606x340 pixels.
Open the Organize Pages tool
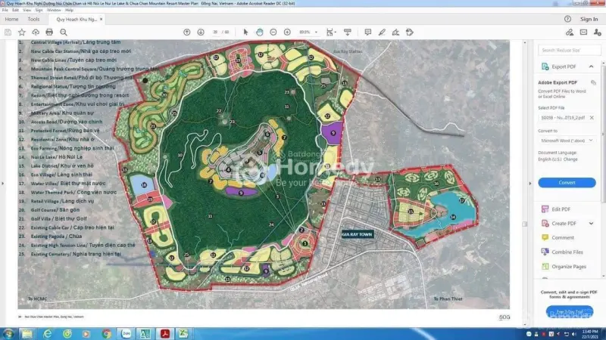tap(569, 267)
